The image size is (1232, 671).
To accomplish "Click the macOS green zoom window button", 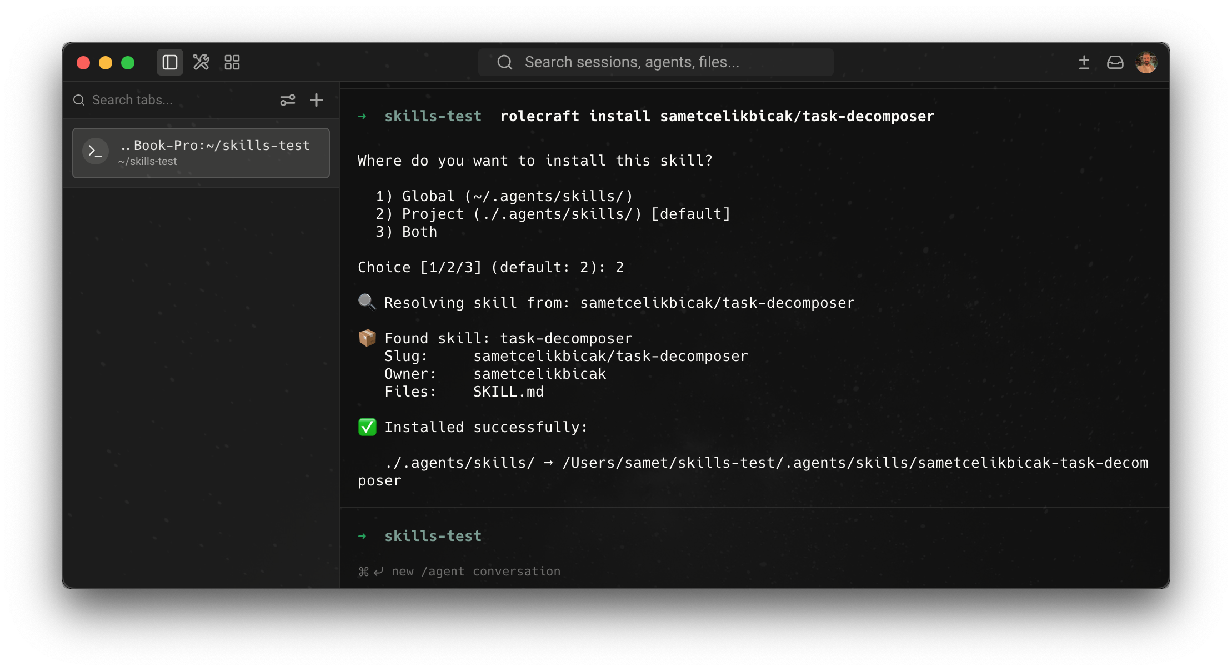I will tap(128, 63).
